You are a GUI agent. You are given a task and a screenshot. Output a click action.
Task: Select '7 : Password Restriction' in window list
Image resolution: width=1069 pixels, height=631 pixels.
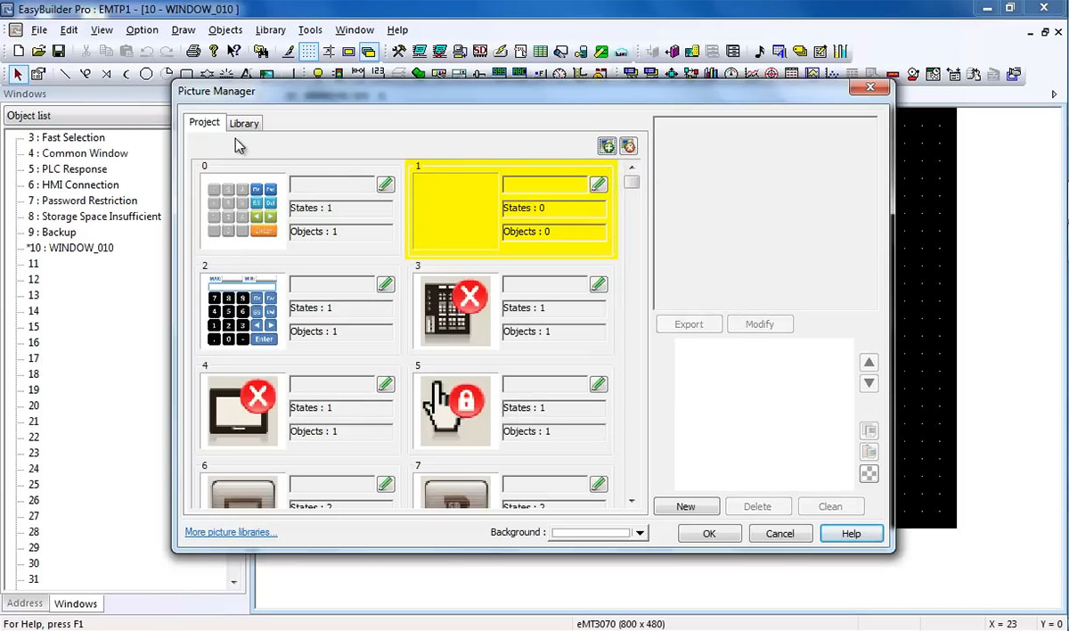83,201
